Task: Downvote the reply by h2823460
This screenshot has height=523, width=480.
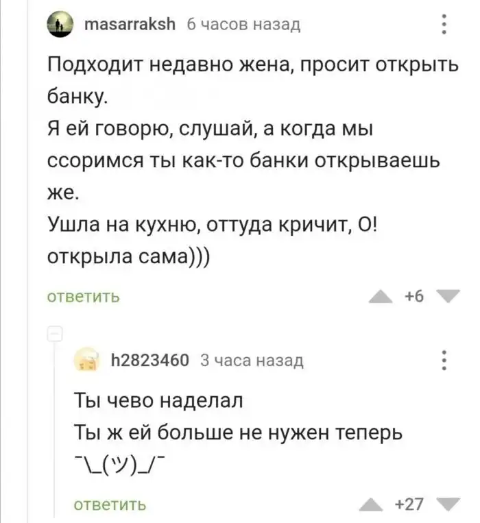Action: (x=448, y=504)
